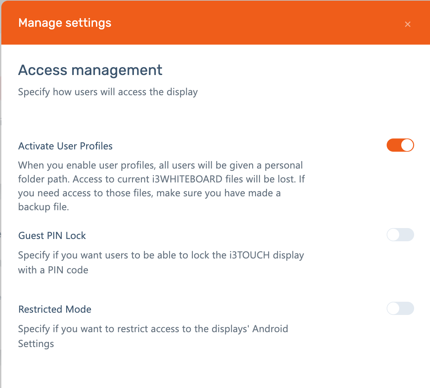Disable the Activate User Profiles toggle
Screen dimensions: 430x388
(400, 145)
